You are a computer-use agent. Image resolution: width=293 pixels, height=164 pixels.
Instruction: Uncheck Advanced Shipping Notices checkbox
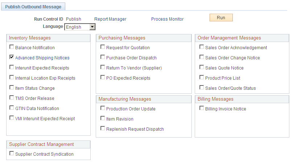pos(12,57)
